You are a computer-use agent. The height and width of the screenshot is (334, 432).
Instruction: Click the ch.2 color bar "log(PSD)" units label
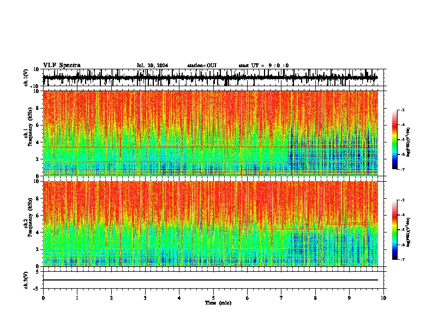(x=409, y=232)
